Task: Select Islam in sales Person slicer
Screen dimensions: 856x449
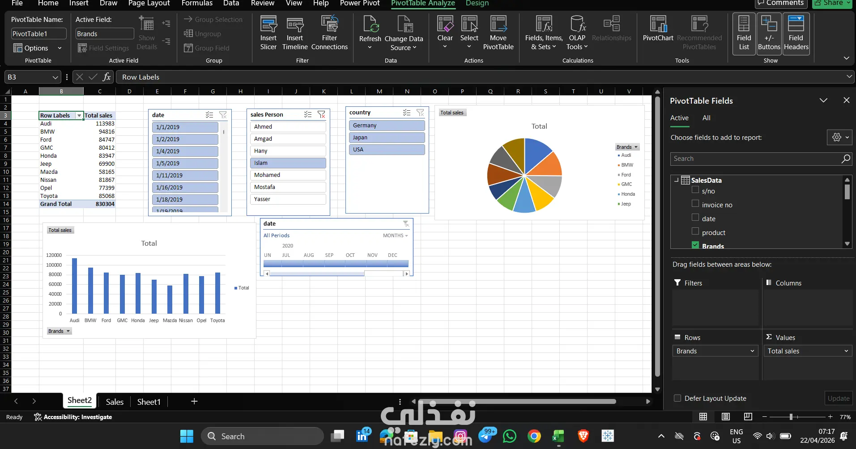Action: coord(288,163)
